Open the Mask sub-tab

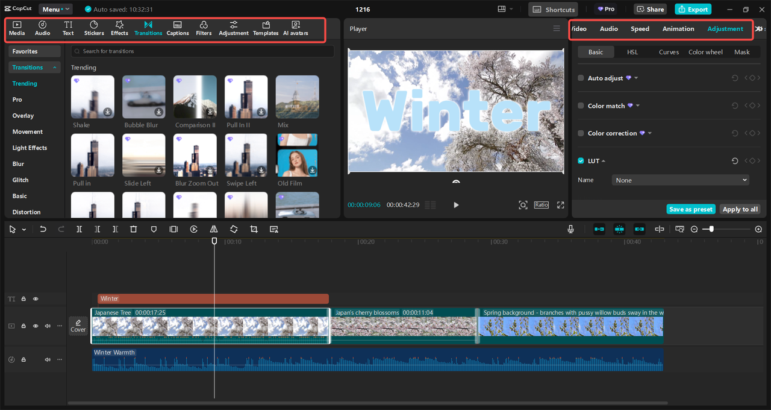click(742, 52)
